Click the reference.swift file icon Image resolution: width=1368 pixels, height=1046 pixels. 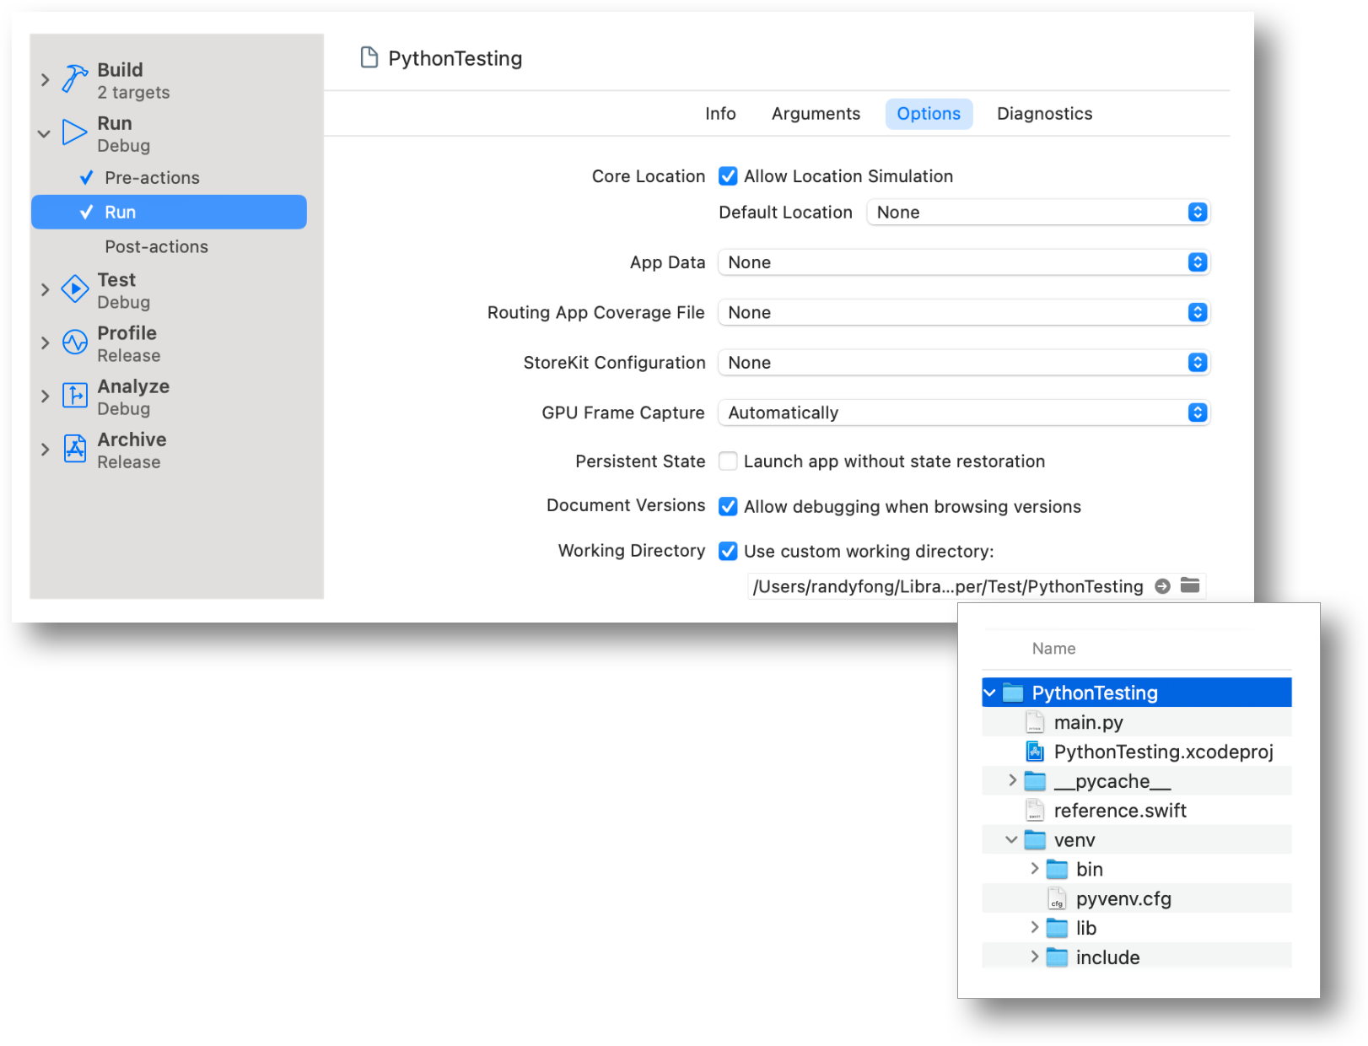(1035, 811)
